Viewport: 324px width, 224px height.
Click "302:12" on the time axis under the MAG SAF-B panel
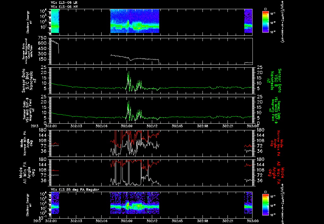tap(152, 126)
